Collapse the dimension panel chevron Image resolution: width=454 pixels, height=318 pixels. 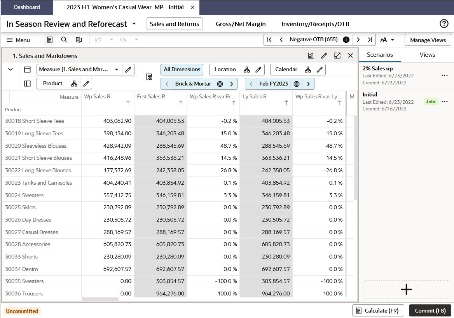tap(10, 70)
